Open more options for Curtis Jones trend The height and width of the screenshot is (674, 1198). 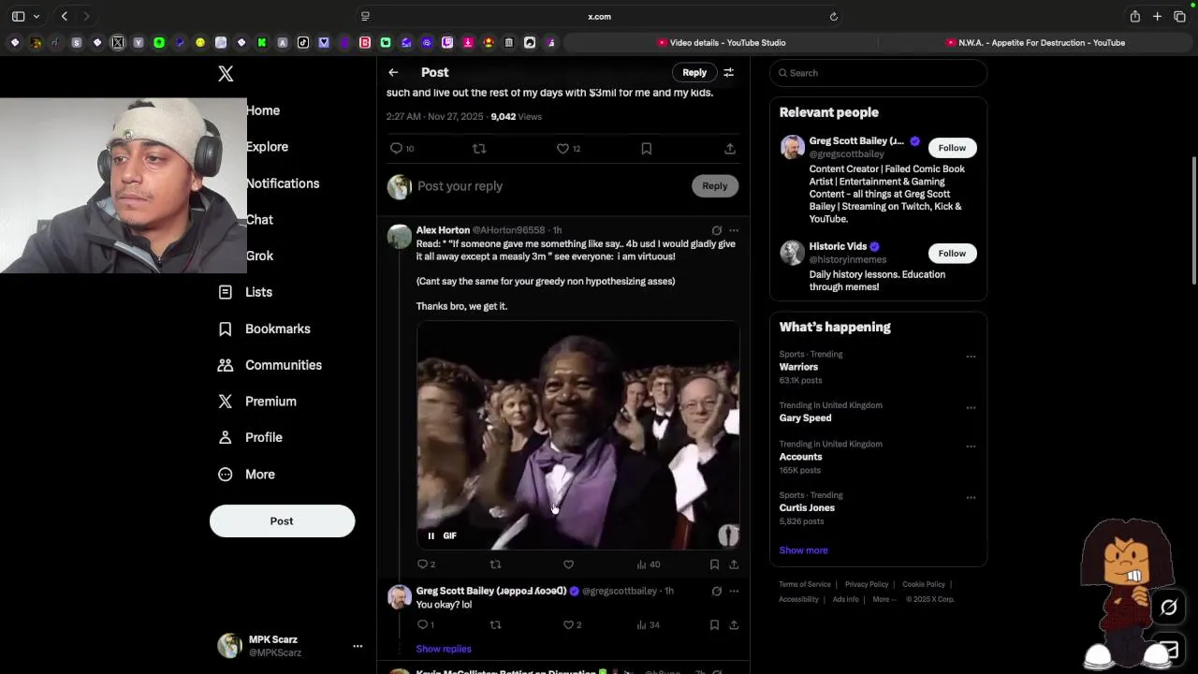(971, 498)
